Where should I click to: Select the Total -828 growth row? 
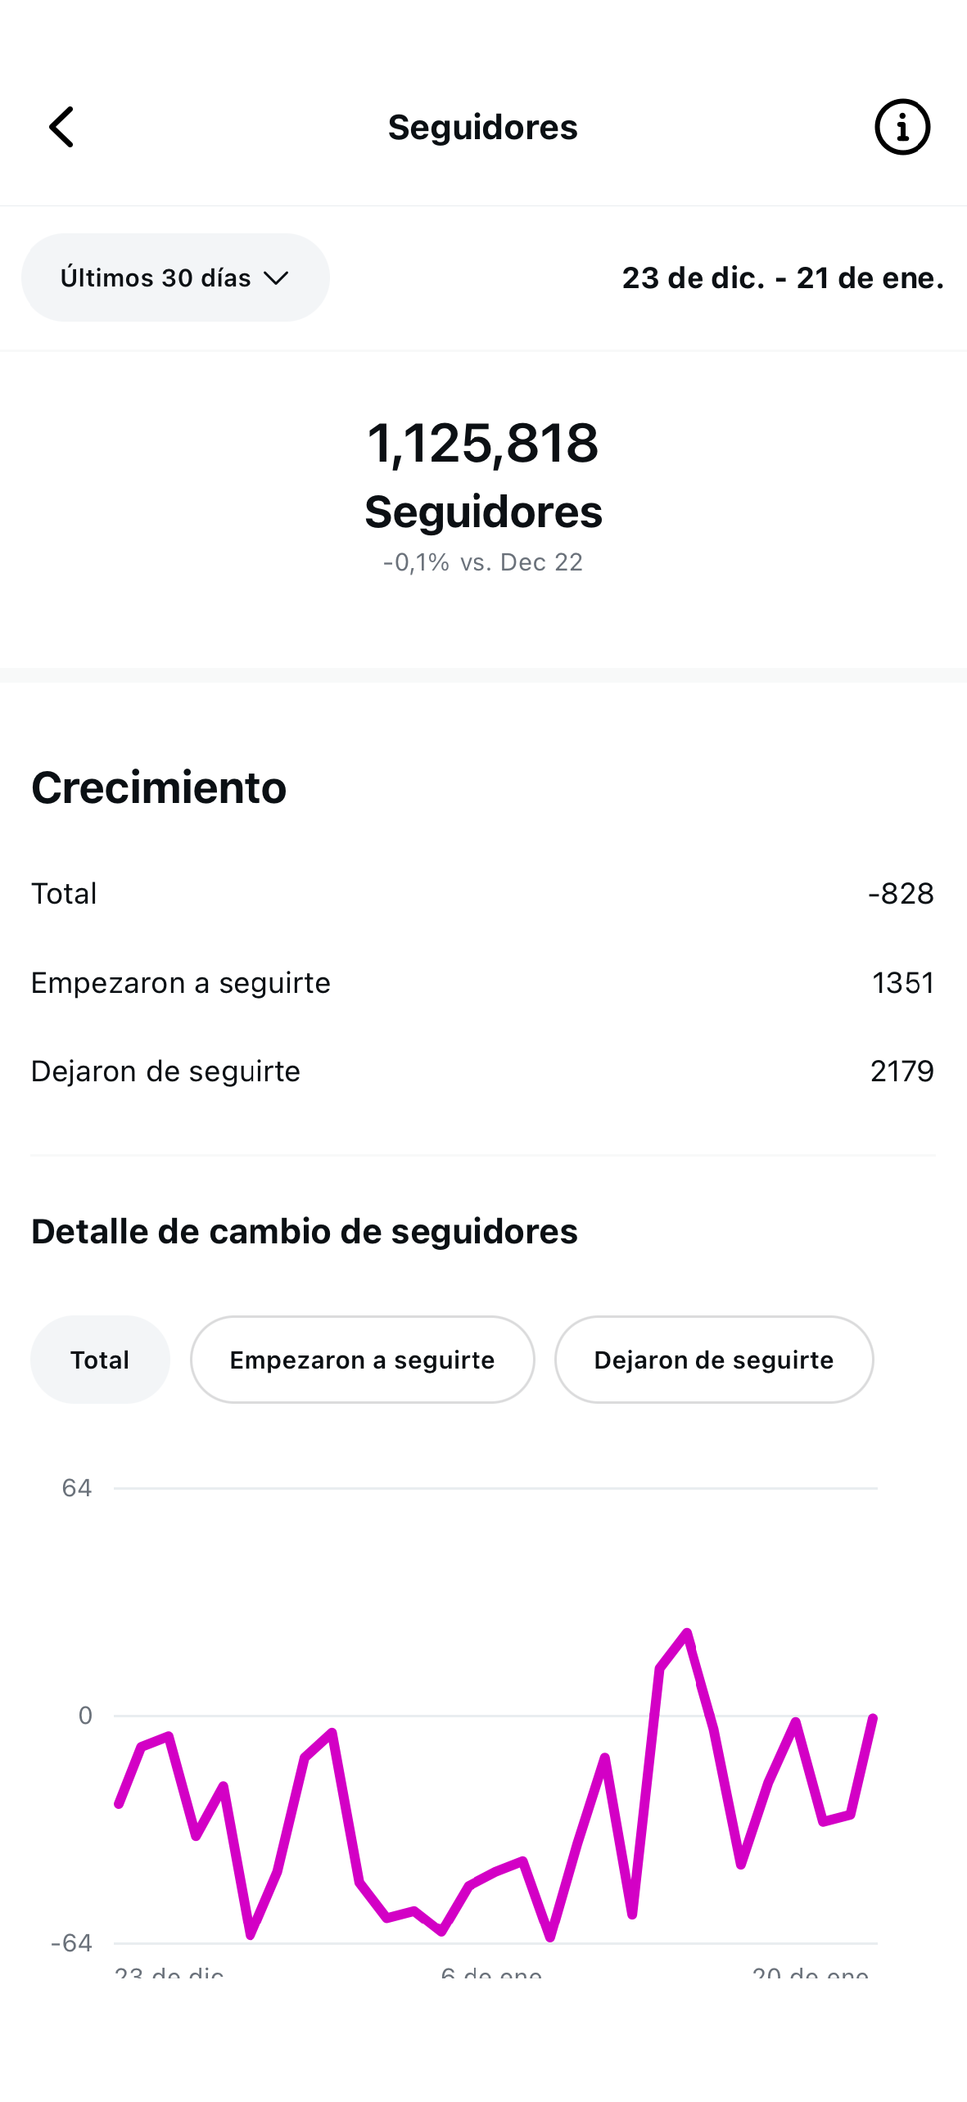coord(482,892)
